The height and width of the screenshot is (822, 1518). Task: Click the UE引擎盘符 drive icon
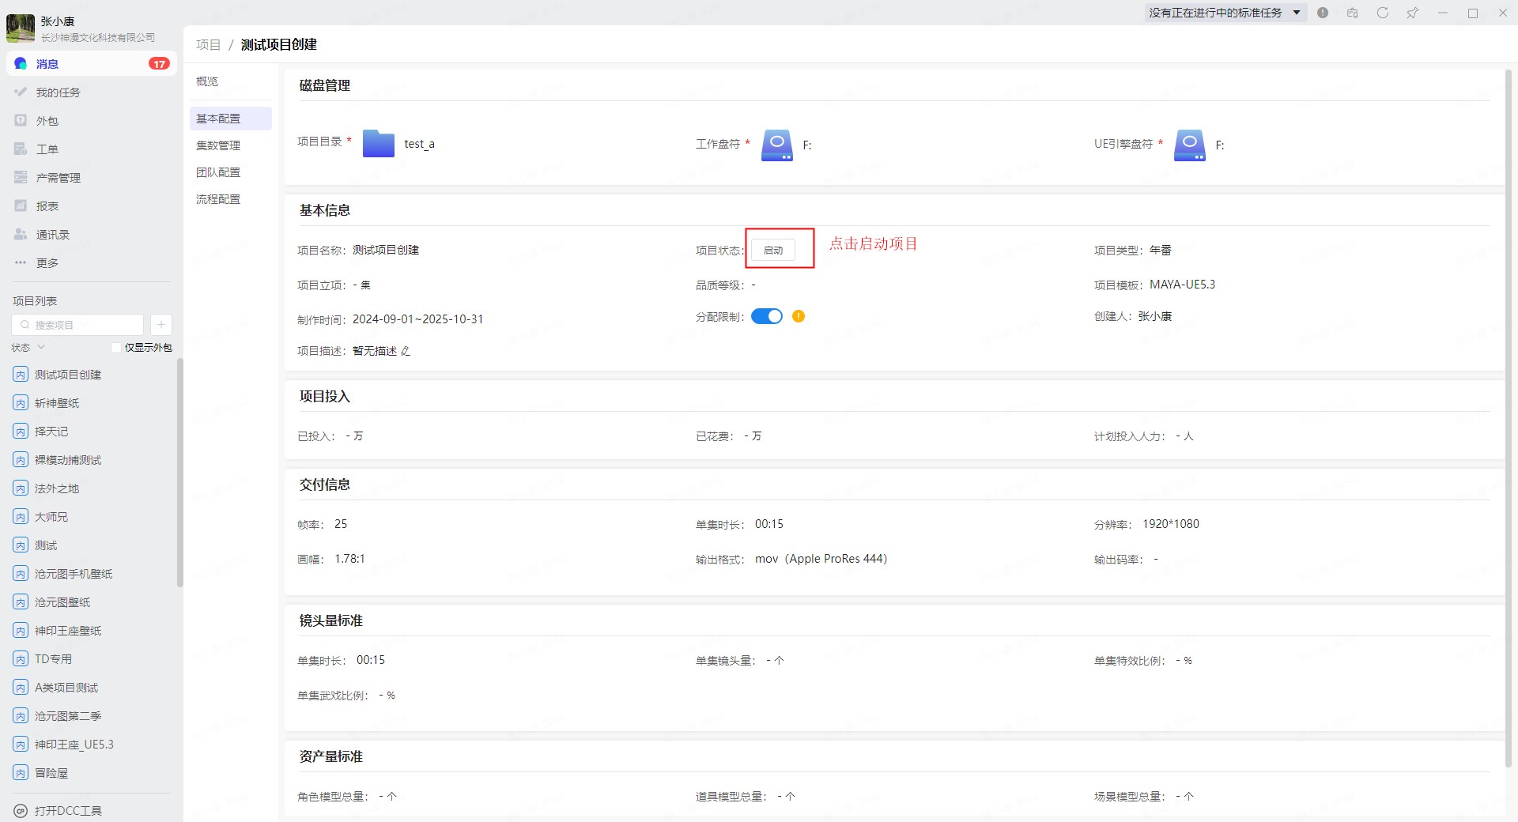[x=1189, y=145]
